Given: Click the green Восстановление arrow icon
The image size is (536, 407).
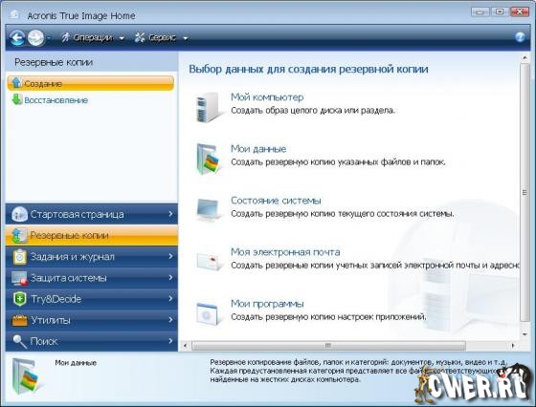Looking at the screenshot, I should click(16, 99).
